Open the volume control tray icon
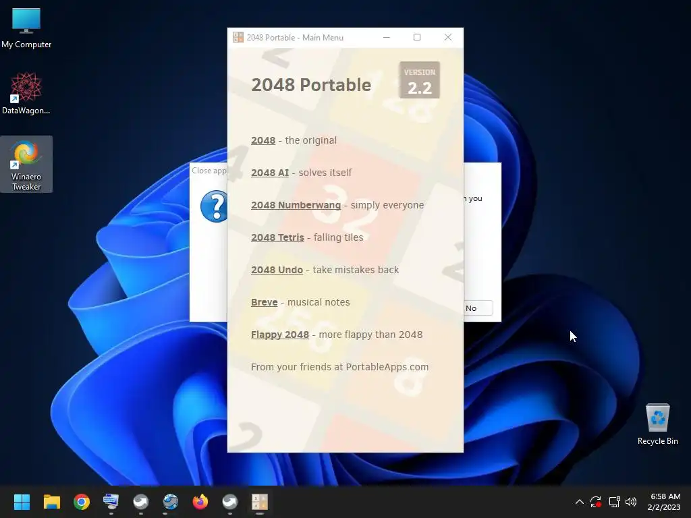This screenshot has width=691, height=518. pos(631,502)
